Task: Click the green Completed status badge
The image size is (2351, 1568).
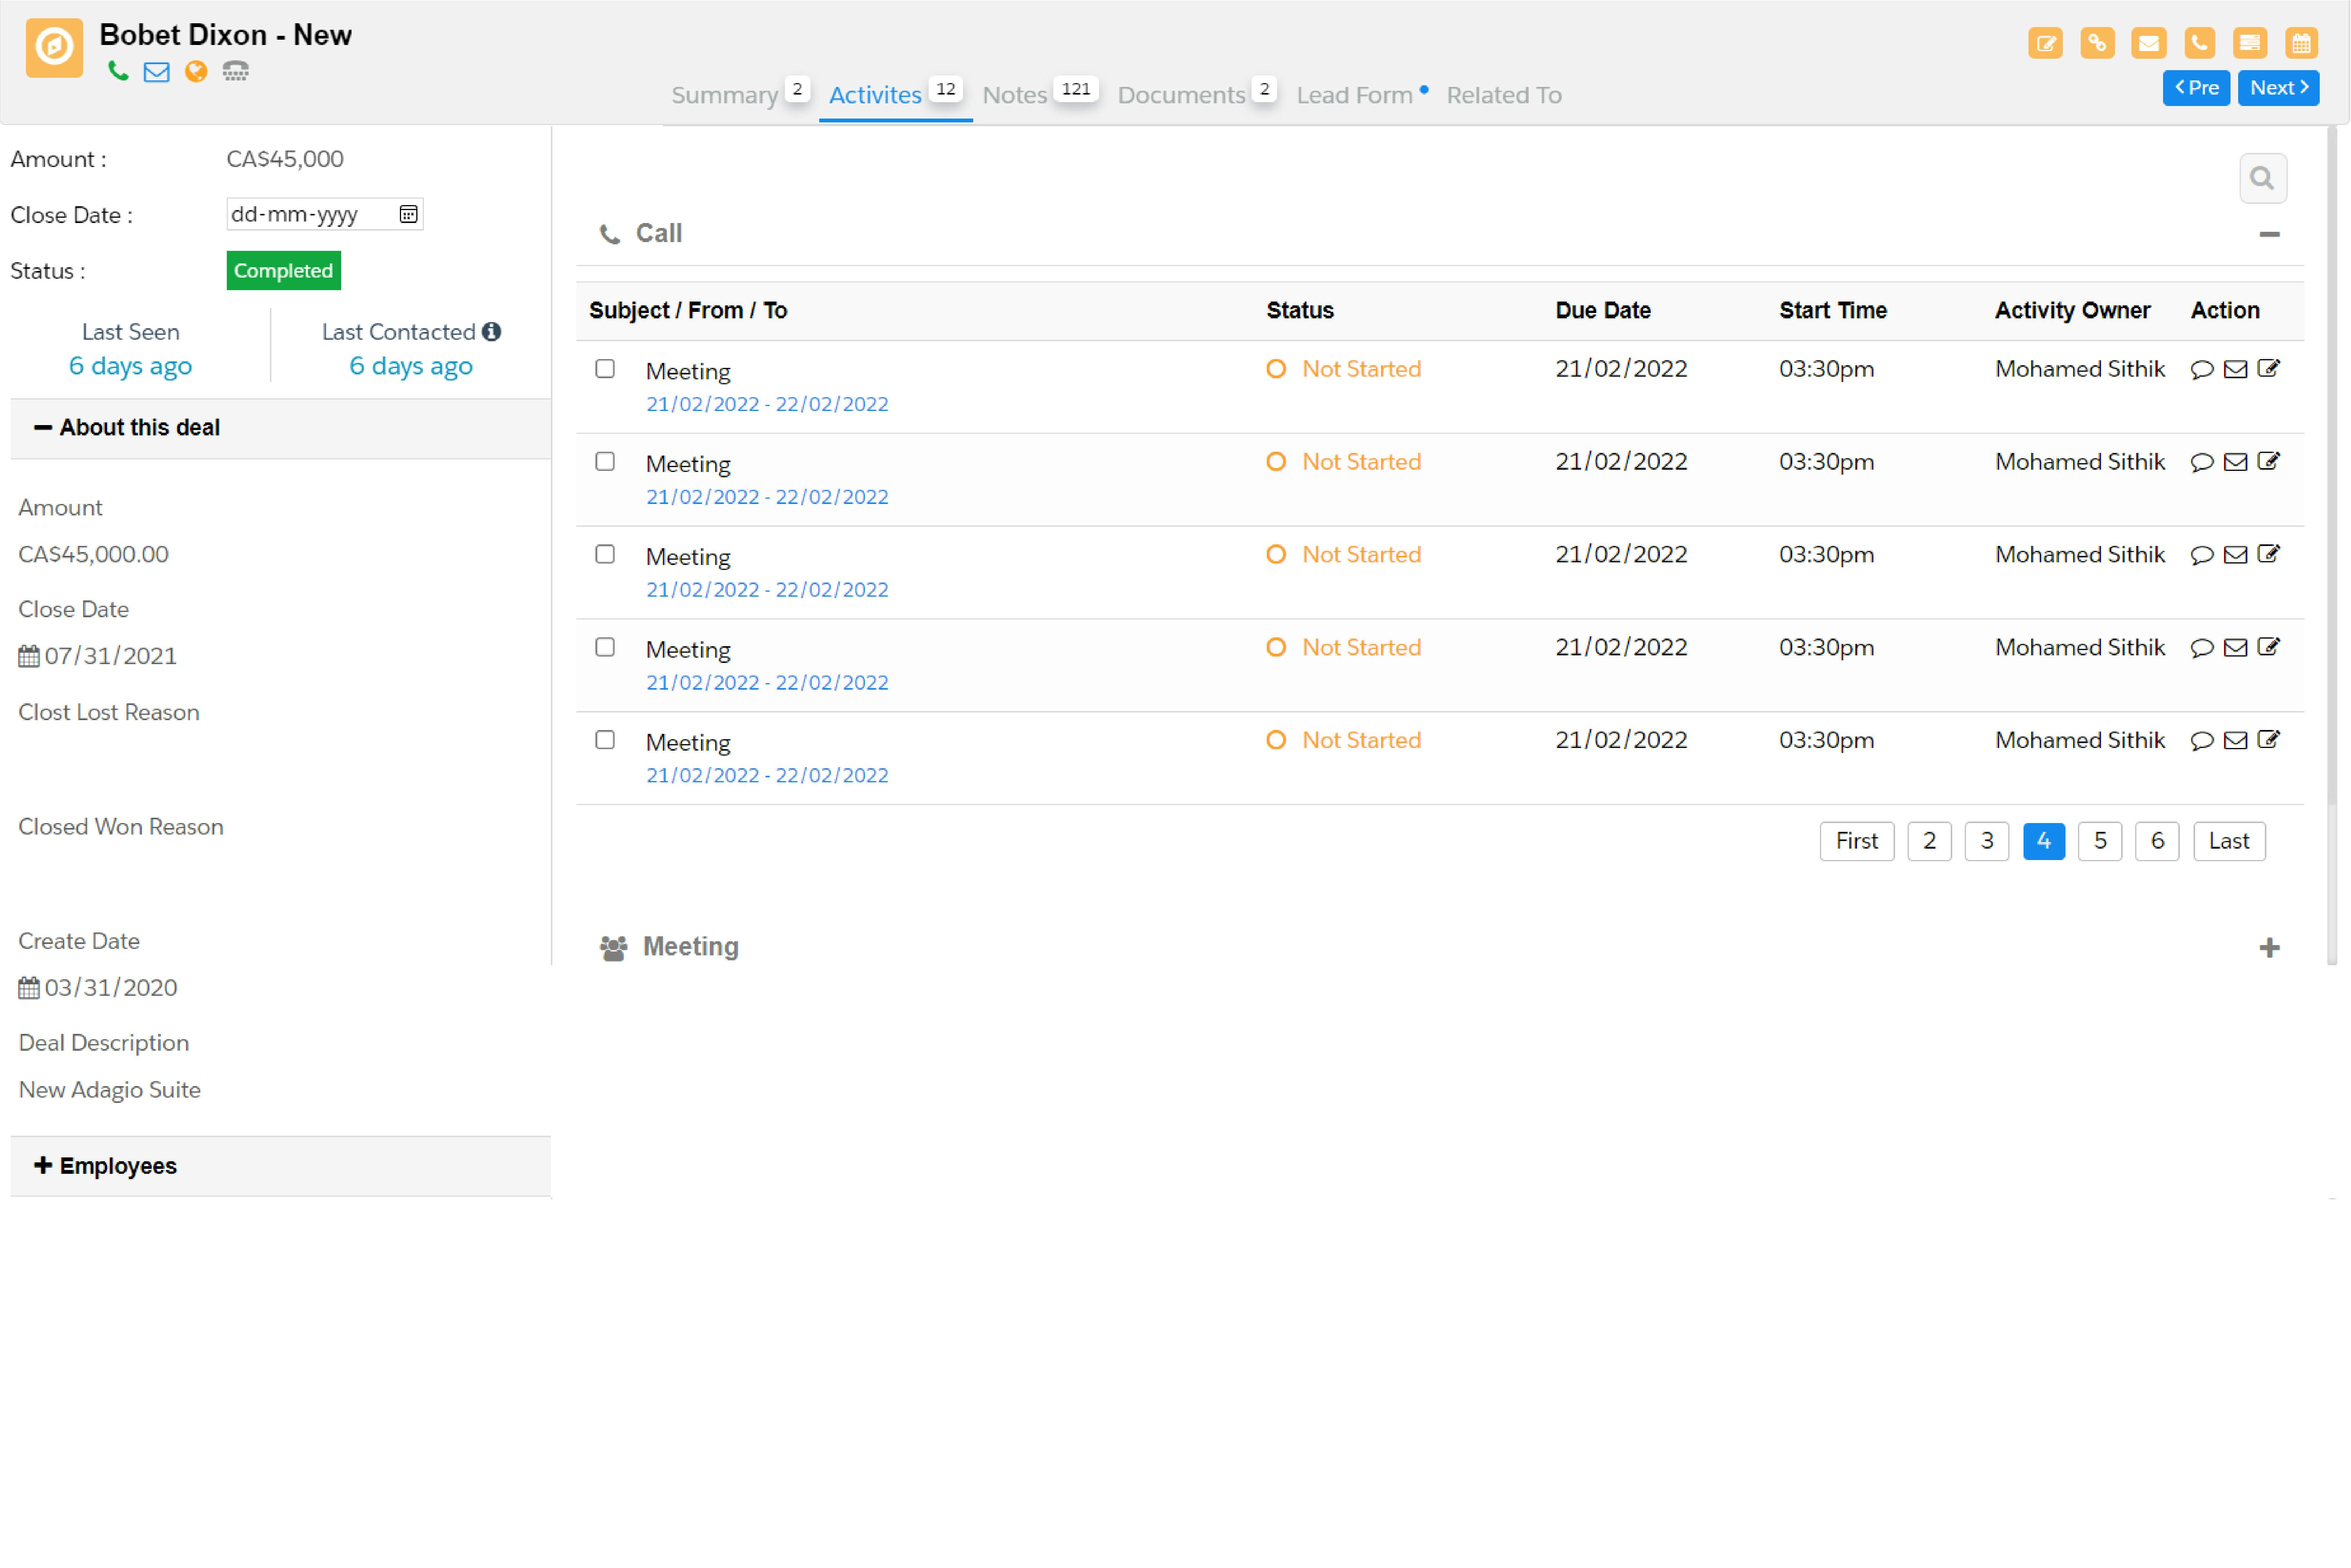Action: click(283, 270)
